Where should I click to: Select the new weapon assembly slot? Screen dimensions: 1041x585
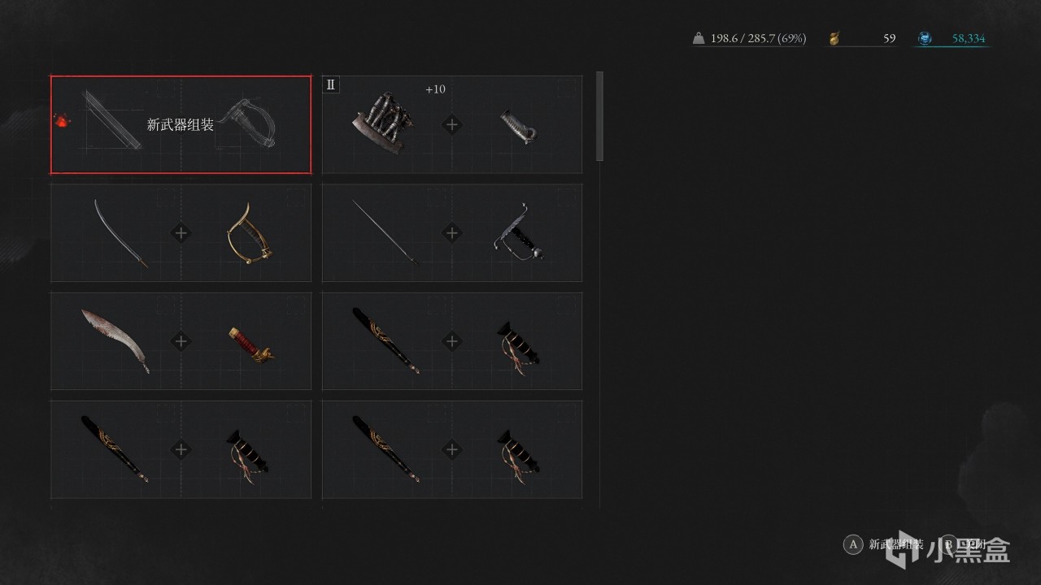click(181, 125)
